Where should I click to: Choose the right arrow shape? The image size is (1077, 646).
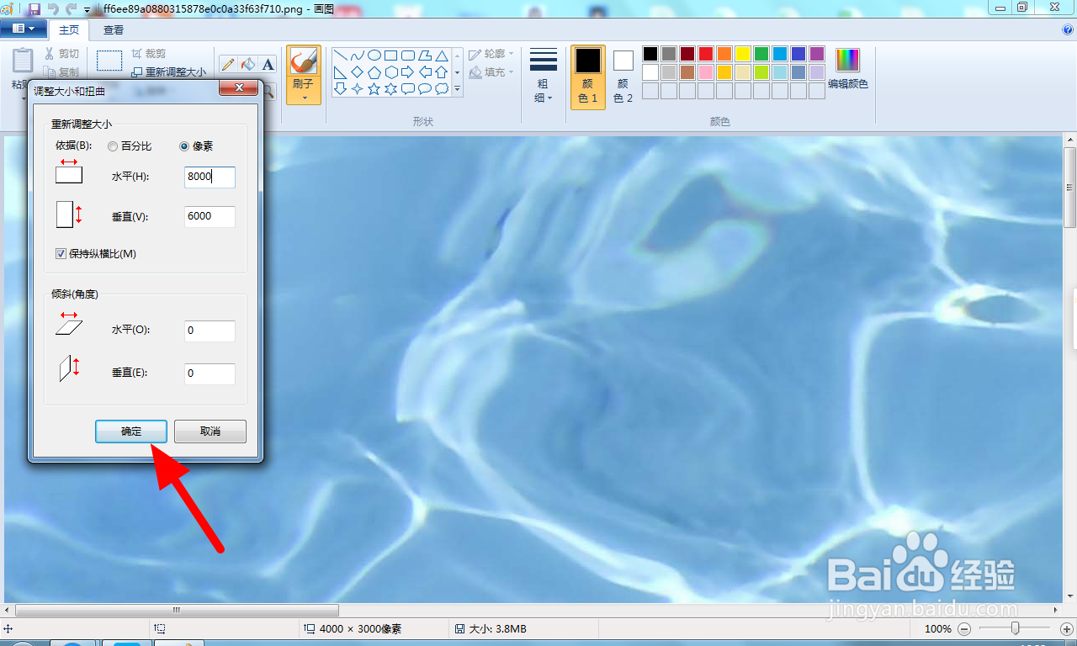pyautogui.click(x=408, y=72)
